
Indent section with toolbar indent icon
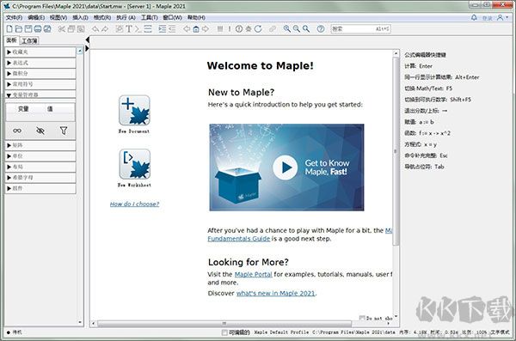coord(163,29)
